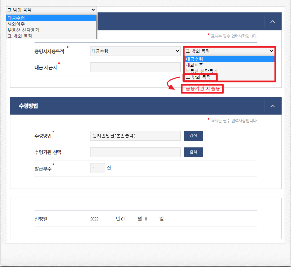
Task: Select 그 밖의 목적 in the top-left list
Action: [x=51, y=36]
